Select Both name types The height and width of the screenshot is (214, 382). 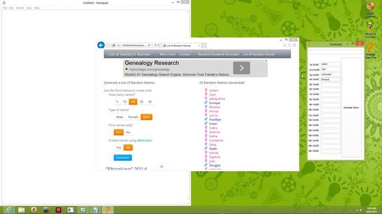pyautogui.click(x=146, y=117)
